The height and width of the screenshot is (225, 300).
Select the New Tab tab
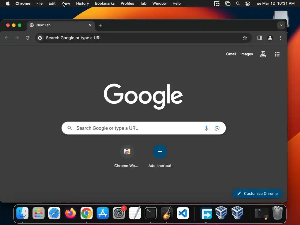click(61, 25)
